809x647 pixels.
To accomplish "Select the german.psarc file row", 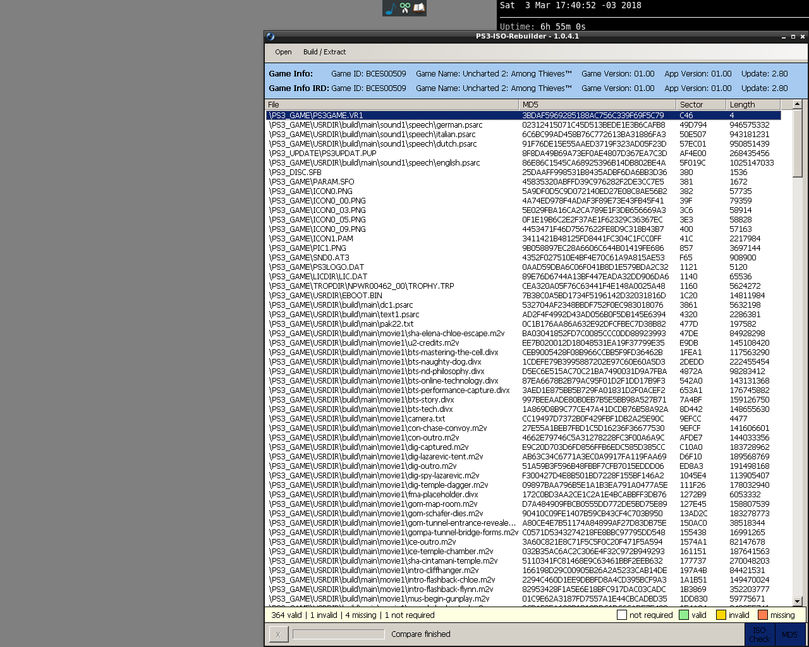I will click(x=523, y=124).
